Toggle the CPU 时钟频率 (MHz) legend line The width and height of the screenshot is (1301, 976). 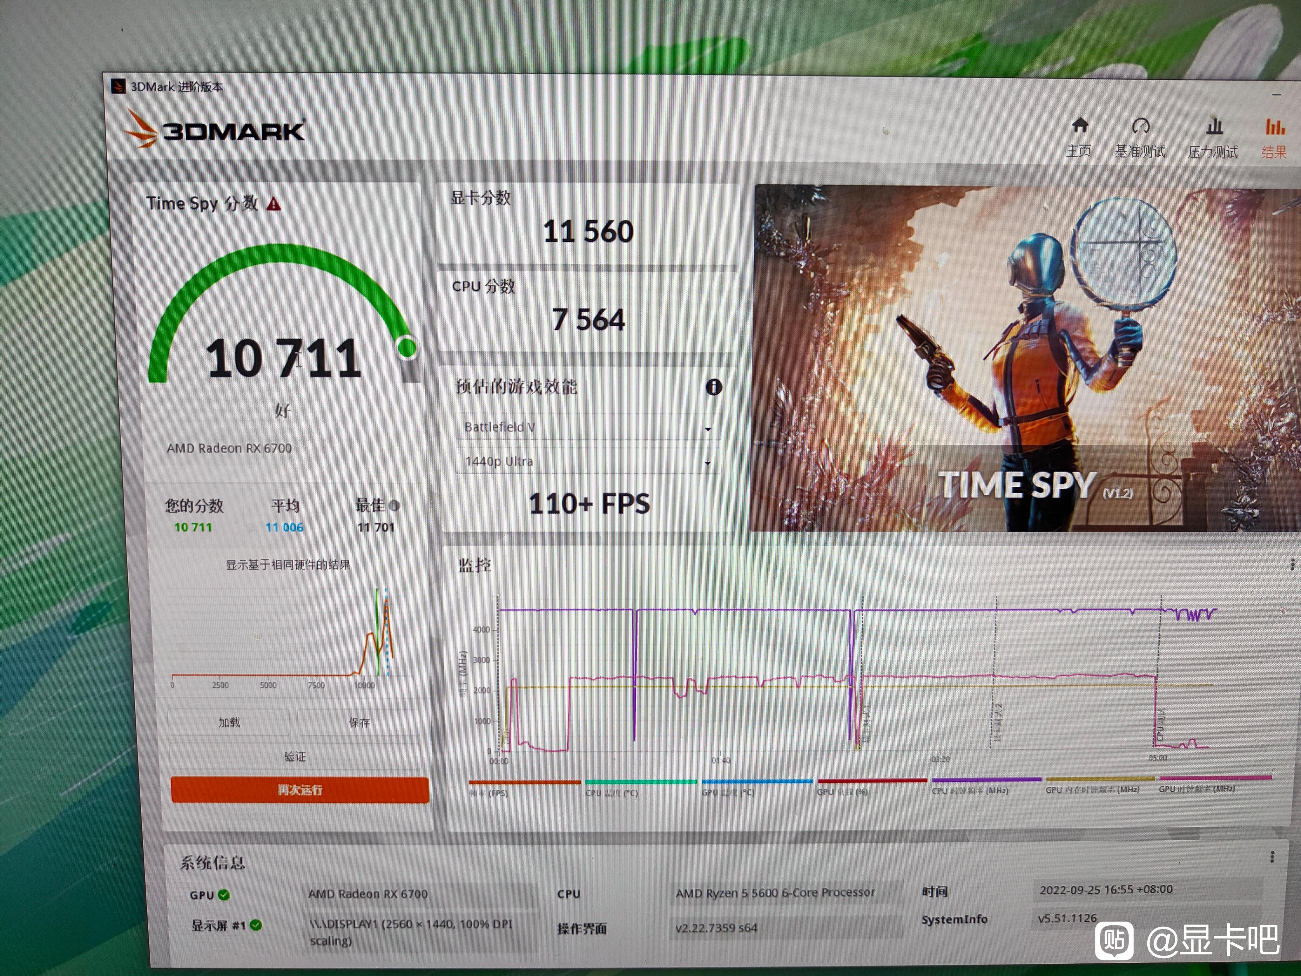[x=986, y=785]
